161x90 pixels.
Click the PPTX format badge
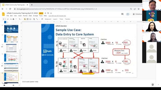(41, 13)
